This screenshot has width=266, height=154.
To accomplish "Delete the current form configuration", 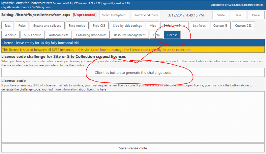I will click(221, 15).
